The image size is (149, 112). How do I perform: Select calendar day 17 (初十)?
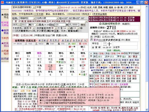pyautogui.click(x=18, y=61)
